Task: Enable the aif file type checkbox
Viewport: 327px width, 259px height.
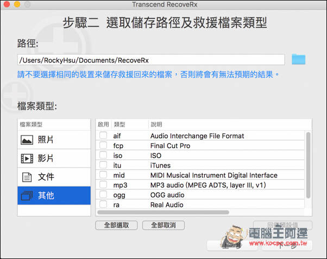Action: tap(103, 135)
